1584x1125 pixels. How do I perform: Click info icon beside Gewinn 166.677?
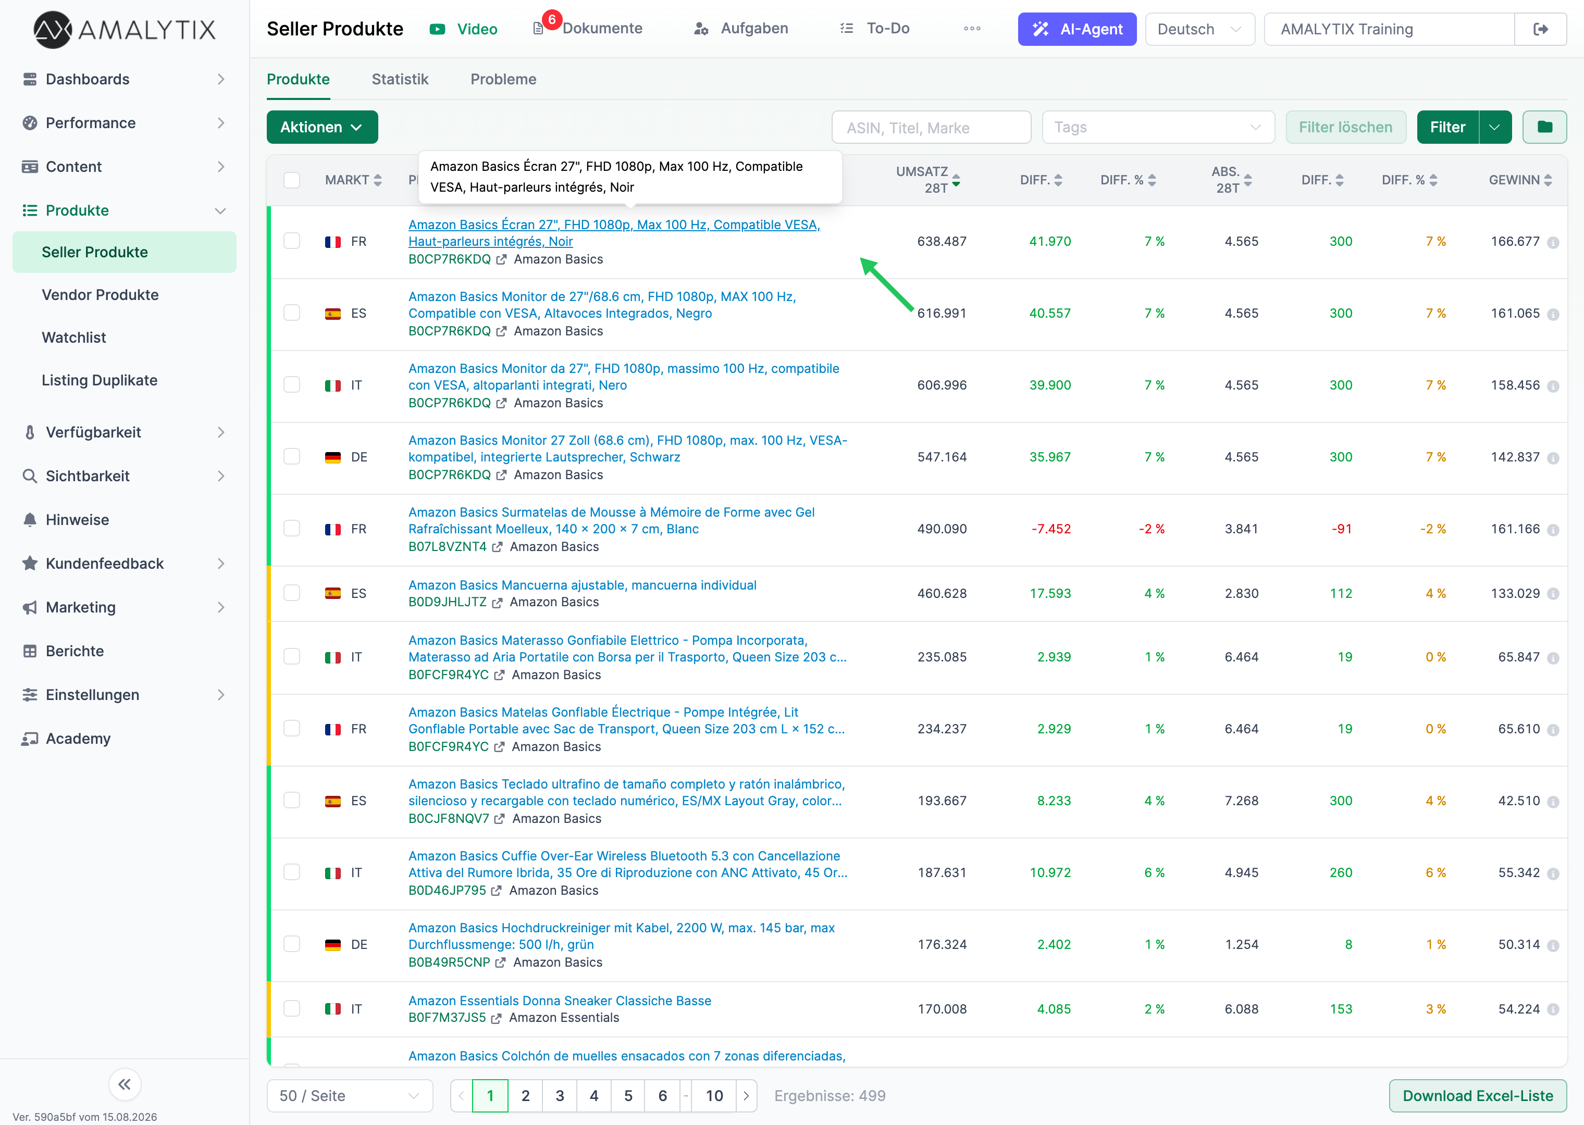tap(1553, 243)
